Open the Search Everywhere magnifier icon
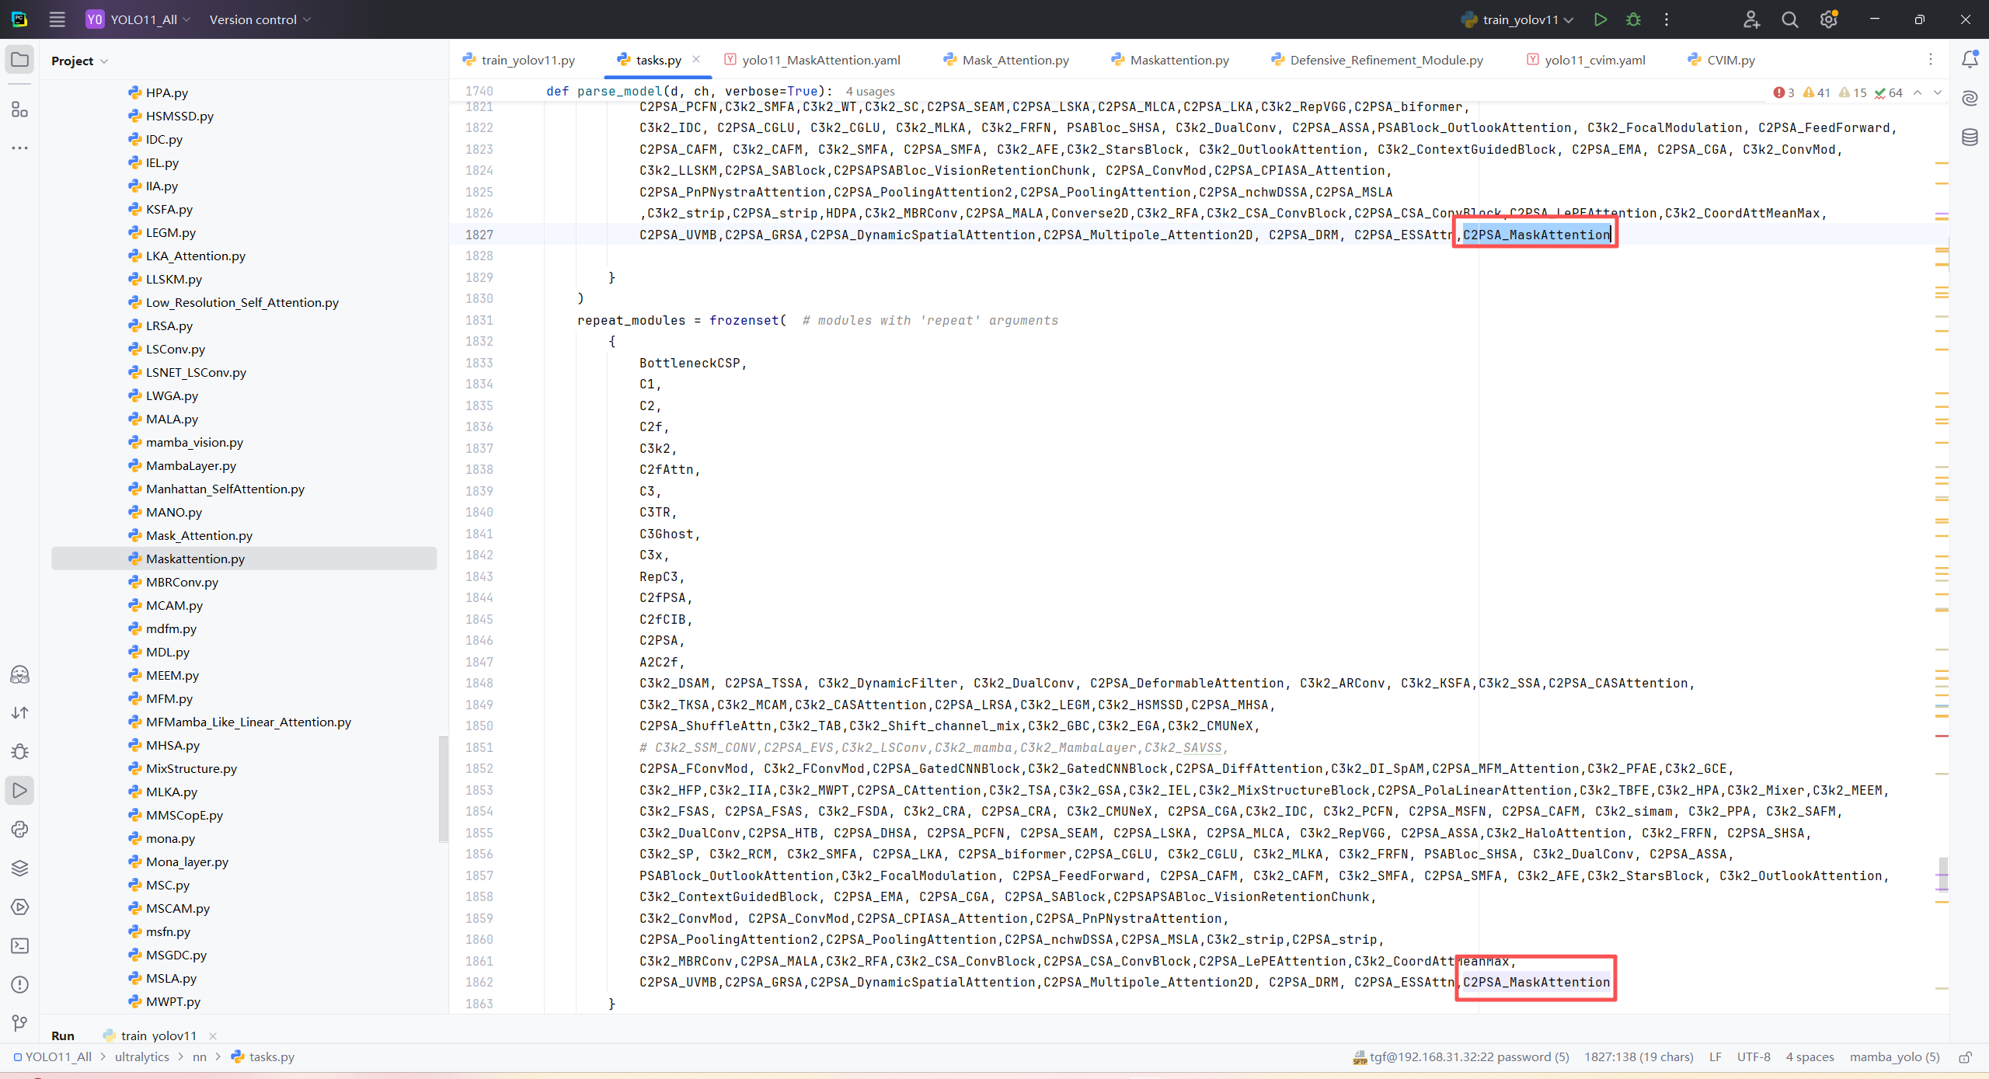Image resolution: width=1989 pixels, height=1079 pixels. click(x=1789, y=19)
